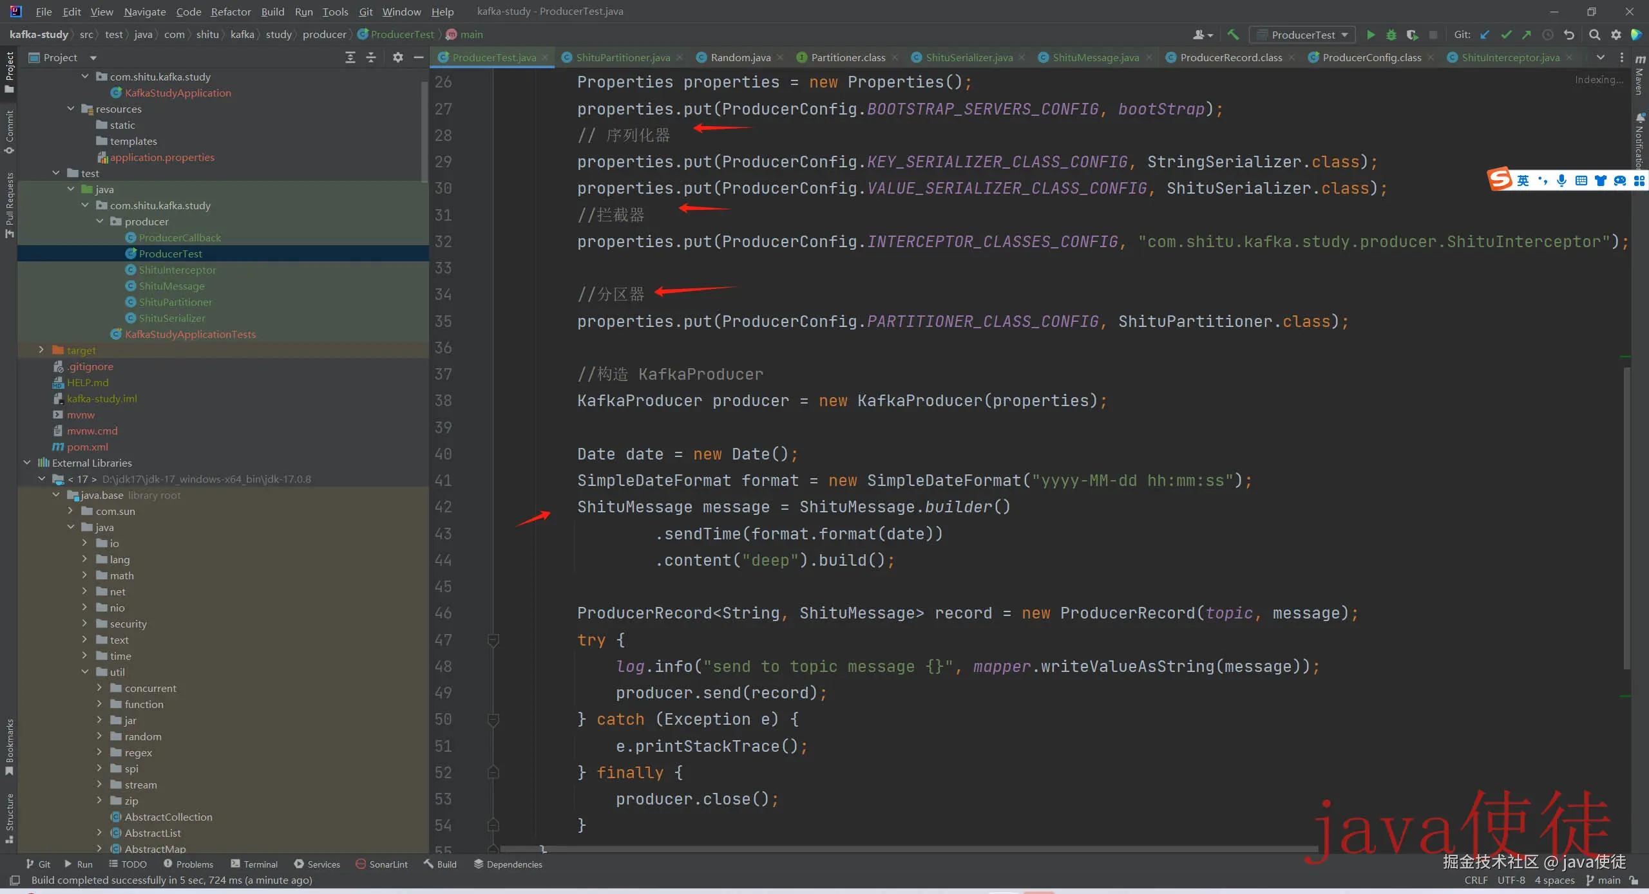Build the project with the hammer icon
Image resolution: width=1649 pixels, height=894 pixels.
click(x=1233, y=35)
